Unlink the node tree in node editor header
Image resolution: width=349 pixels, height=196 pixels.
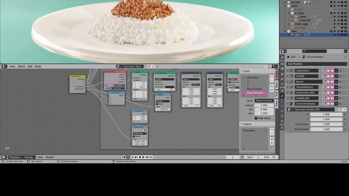pyautogui.click(x=153, y=66)
